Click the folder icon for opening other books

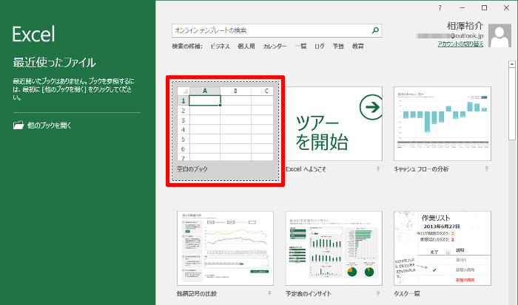click(x=18, y=125)
